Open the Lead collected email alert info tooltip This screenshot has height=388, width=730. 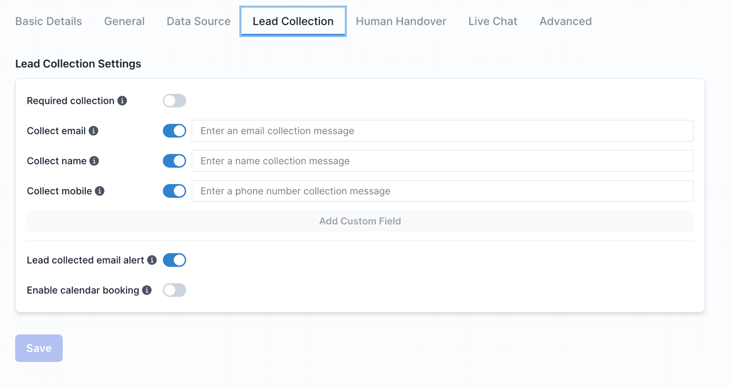pyautogui.click(x=152, y=260)
